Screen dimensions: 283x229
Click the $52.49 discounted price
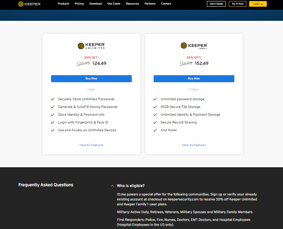pyautogui.click(x=202, y=63)
